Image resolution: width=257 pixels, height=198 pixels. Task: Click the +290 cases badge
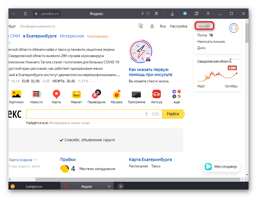232,68
